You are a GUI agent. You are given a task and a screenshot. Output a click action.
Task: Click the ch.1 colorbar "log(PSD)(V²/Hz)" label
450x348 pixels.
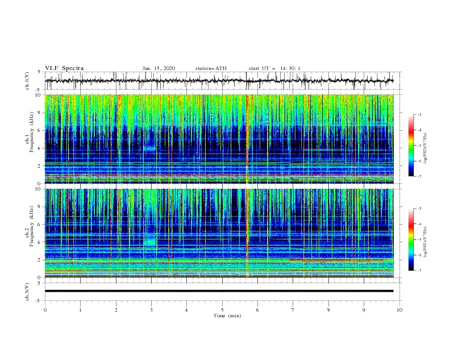coord(426,148)
